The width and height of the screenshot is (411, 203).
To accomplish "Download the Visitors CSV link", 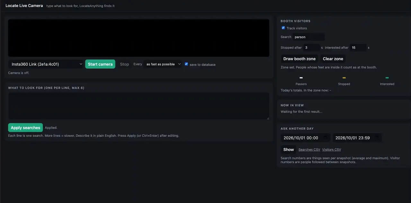I will 331,150.
